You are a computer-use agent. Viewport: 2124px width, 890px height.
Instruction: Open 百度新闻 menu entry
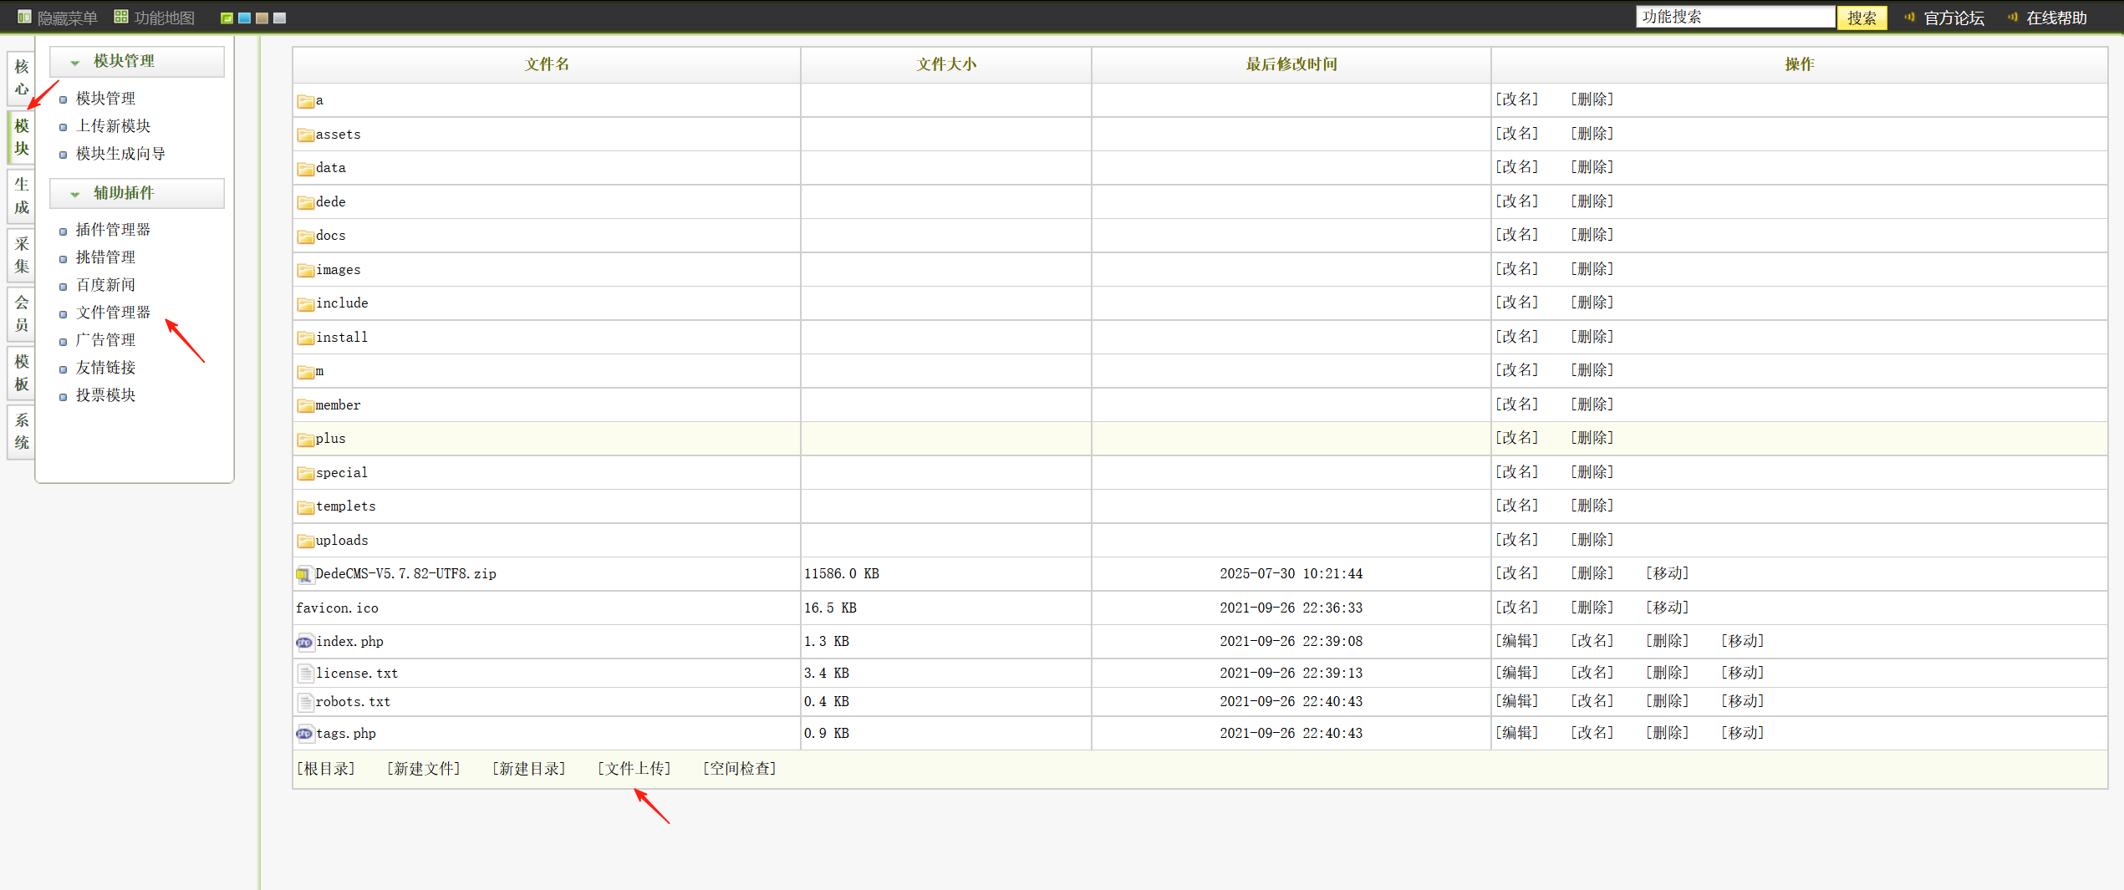pos(106,285)
